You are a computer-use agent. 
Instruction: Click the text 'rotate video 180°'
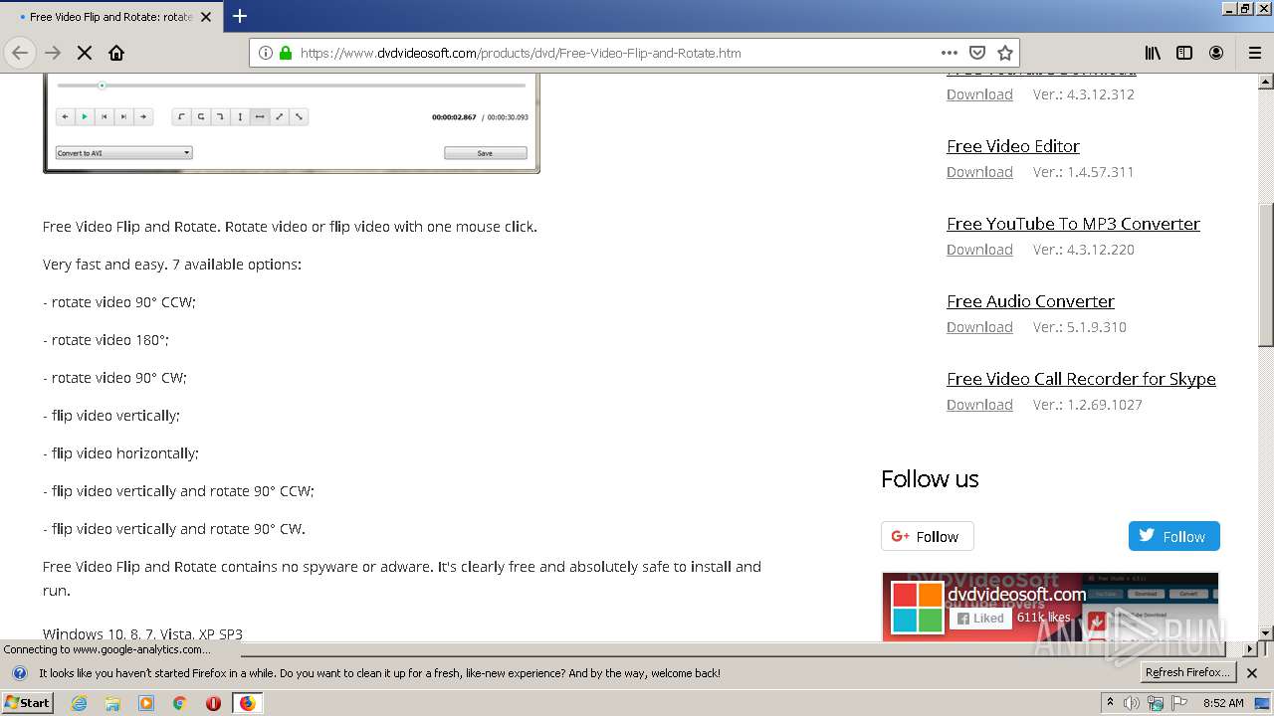(109, 340)
